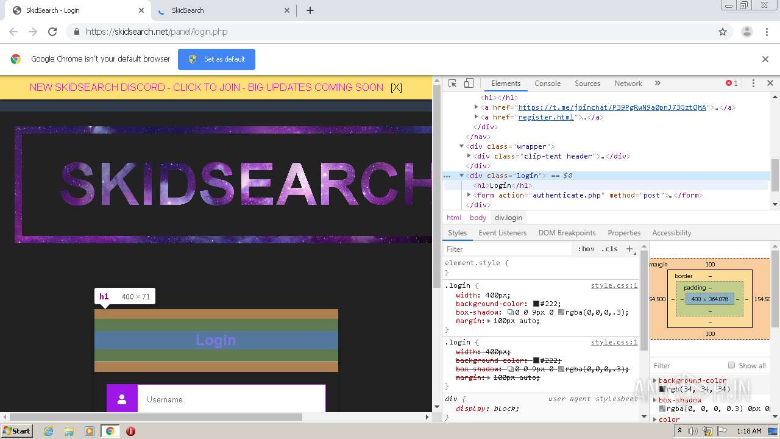Close the DevTools panel
780x439 pixels.
[770, 84]
